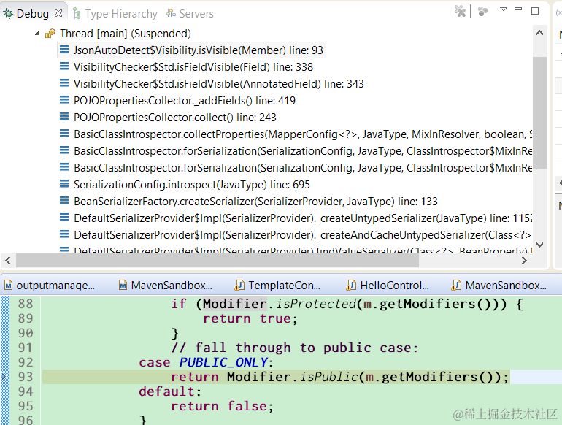Select BasicClassIntrospector.collectProperties frame

pos(303,134)
